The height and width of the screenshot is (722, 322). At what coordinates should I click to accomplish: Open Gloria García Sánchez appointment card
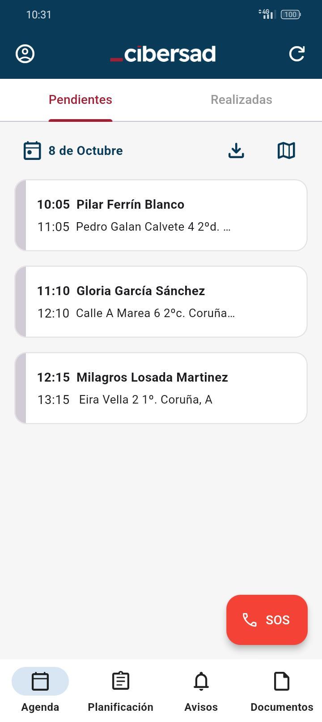(161, 302)
